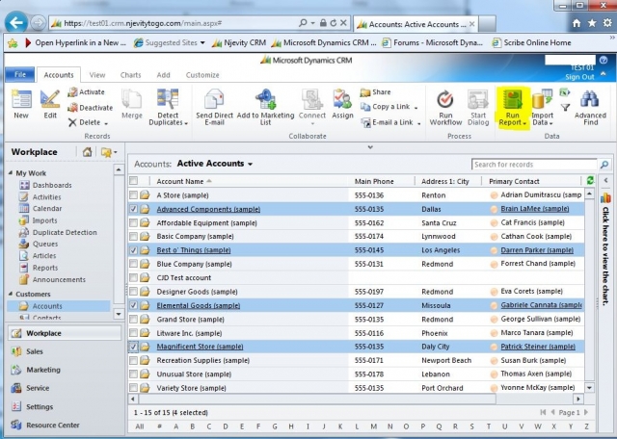Collapse the My Work tree group
Viewport: 617px width, 439px height.
(11, 173)
